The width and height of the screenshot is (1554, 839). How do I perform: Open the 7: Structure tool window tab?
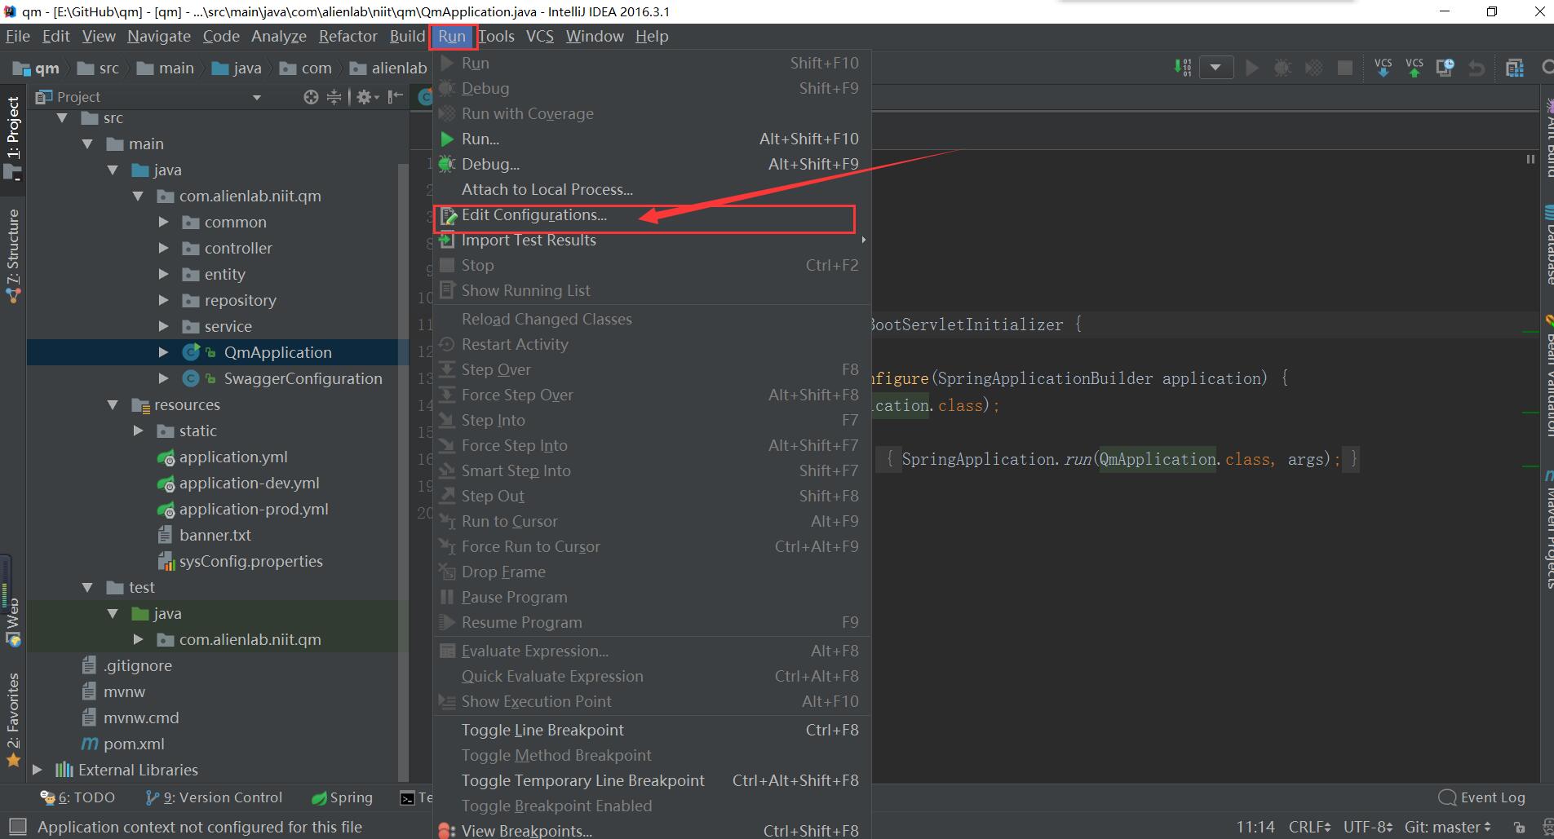point(13,255)
